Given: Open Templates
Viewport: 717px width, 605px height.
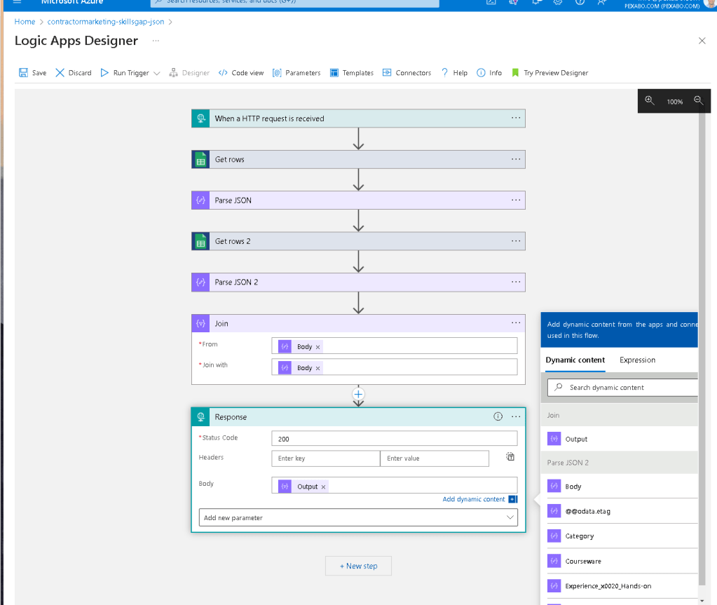Looking at the screenshot, I should (352, 73).
